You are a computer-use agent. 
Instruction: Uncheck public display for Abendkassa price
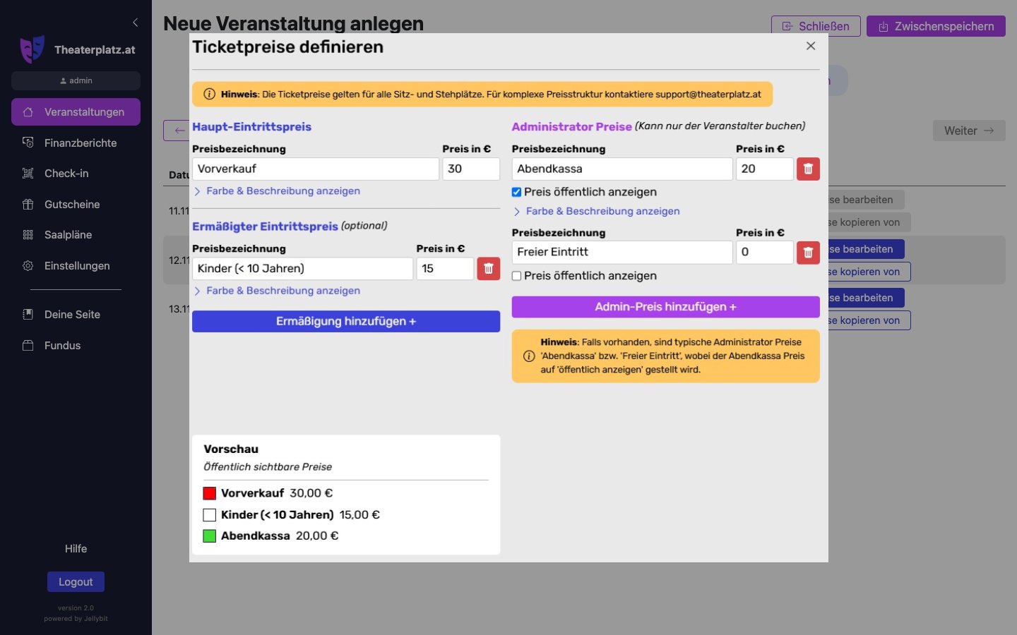(517, 192)
